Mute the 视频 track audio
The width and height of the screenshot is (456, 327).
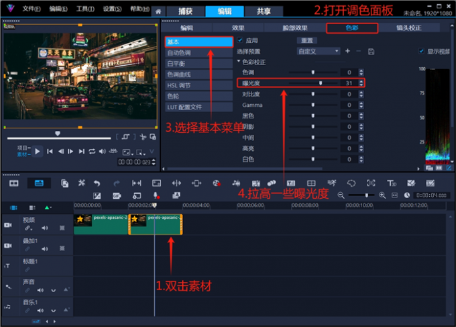point(44,228)
